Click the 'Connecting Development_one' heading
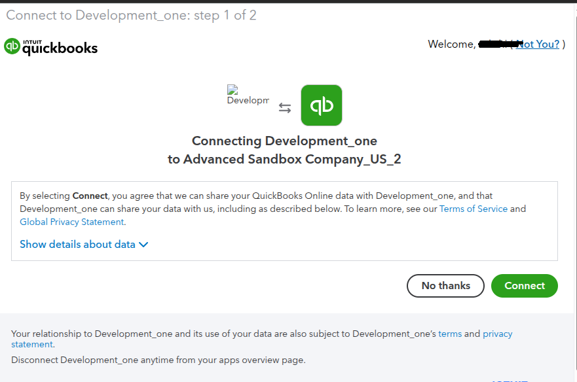The width and height of the screenshot is (577, 382). 284,141
